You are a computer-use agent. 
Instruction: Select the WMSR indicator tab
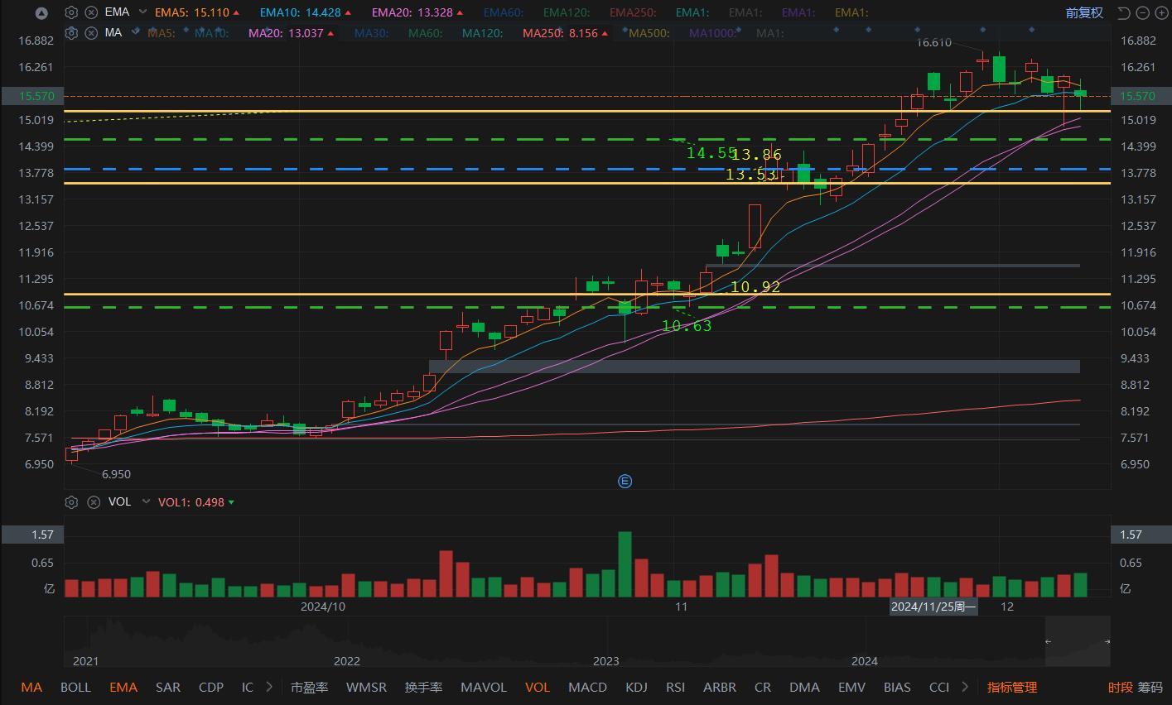366,687
